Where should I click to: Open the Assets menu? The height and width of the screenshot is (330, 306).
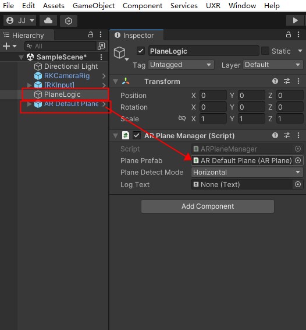pyautogui.click(x=54, y=6)
